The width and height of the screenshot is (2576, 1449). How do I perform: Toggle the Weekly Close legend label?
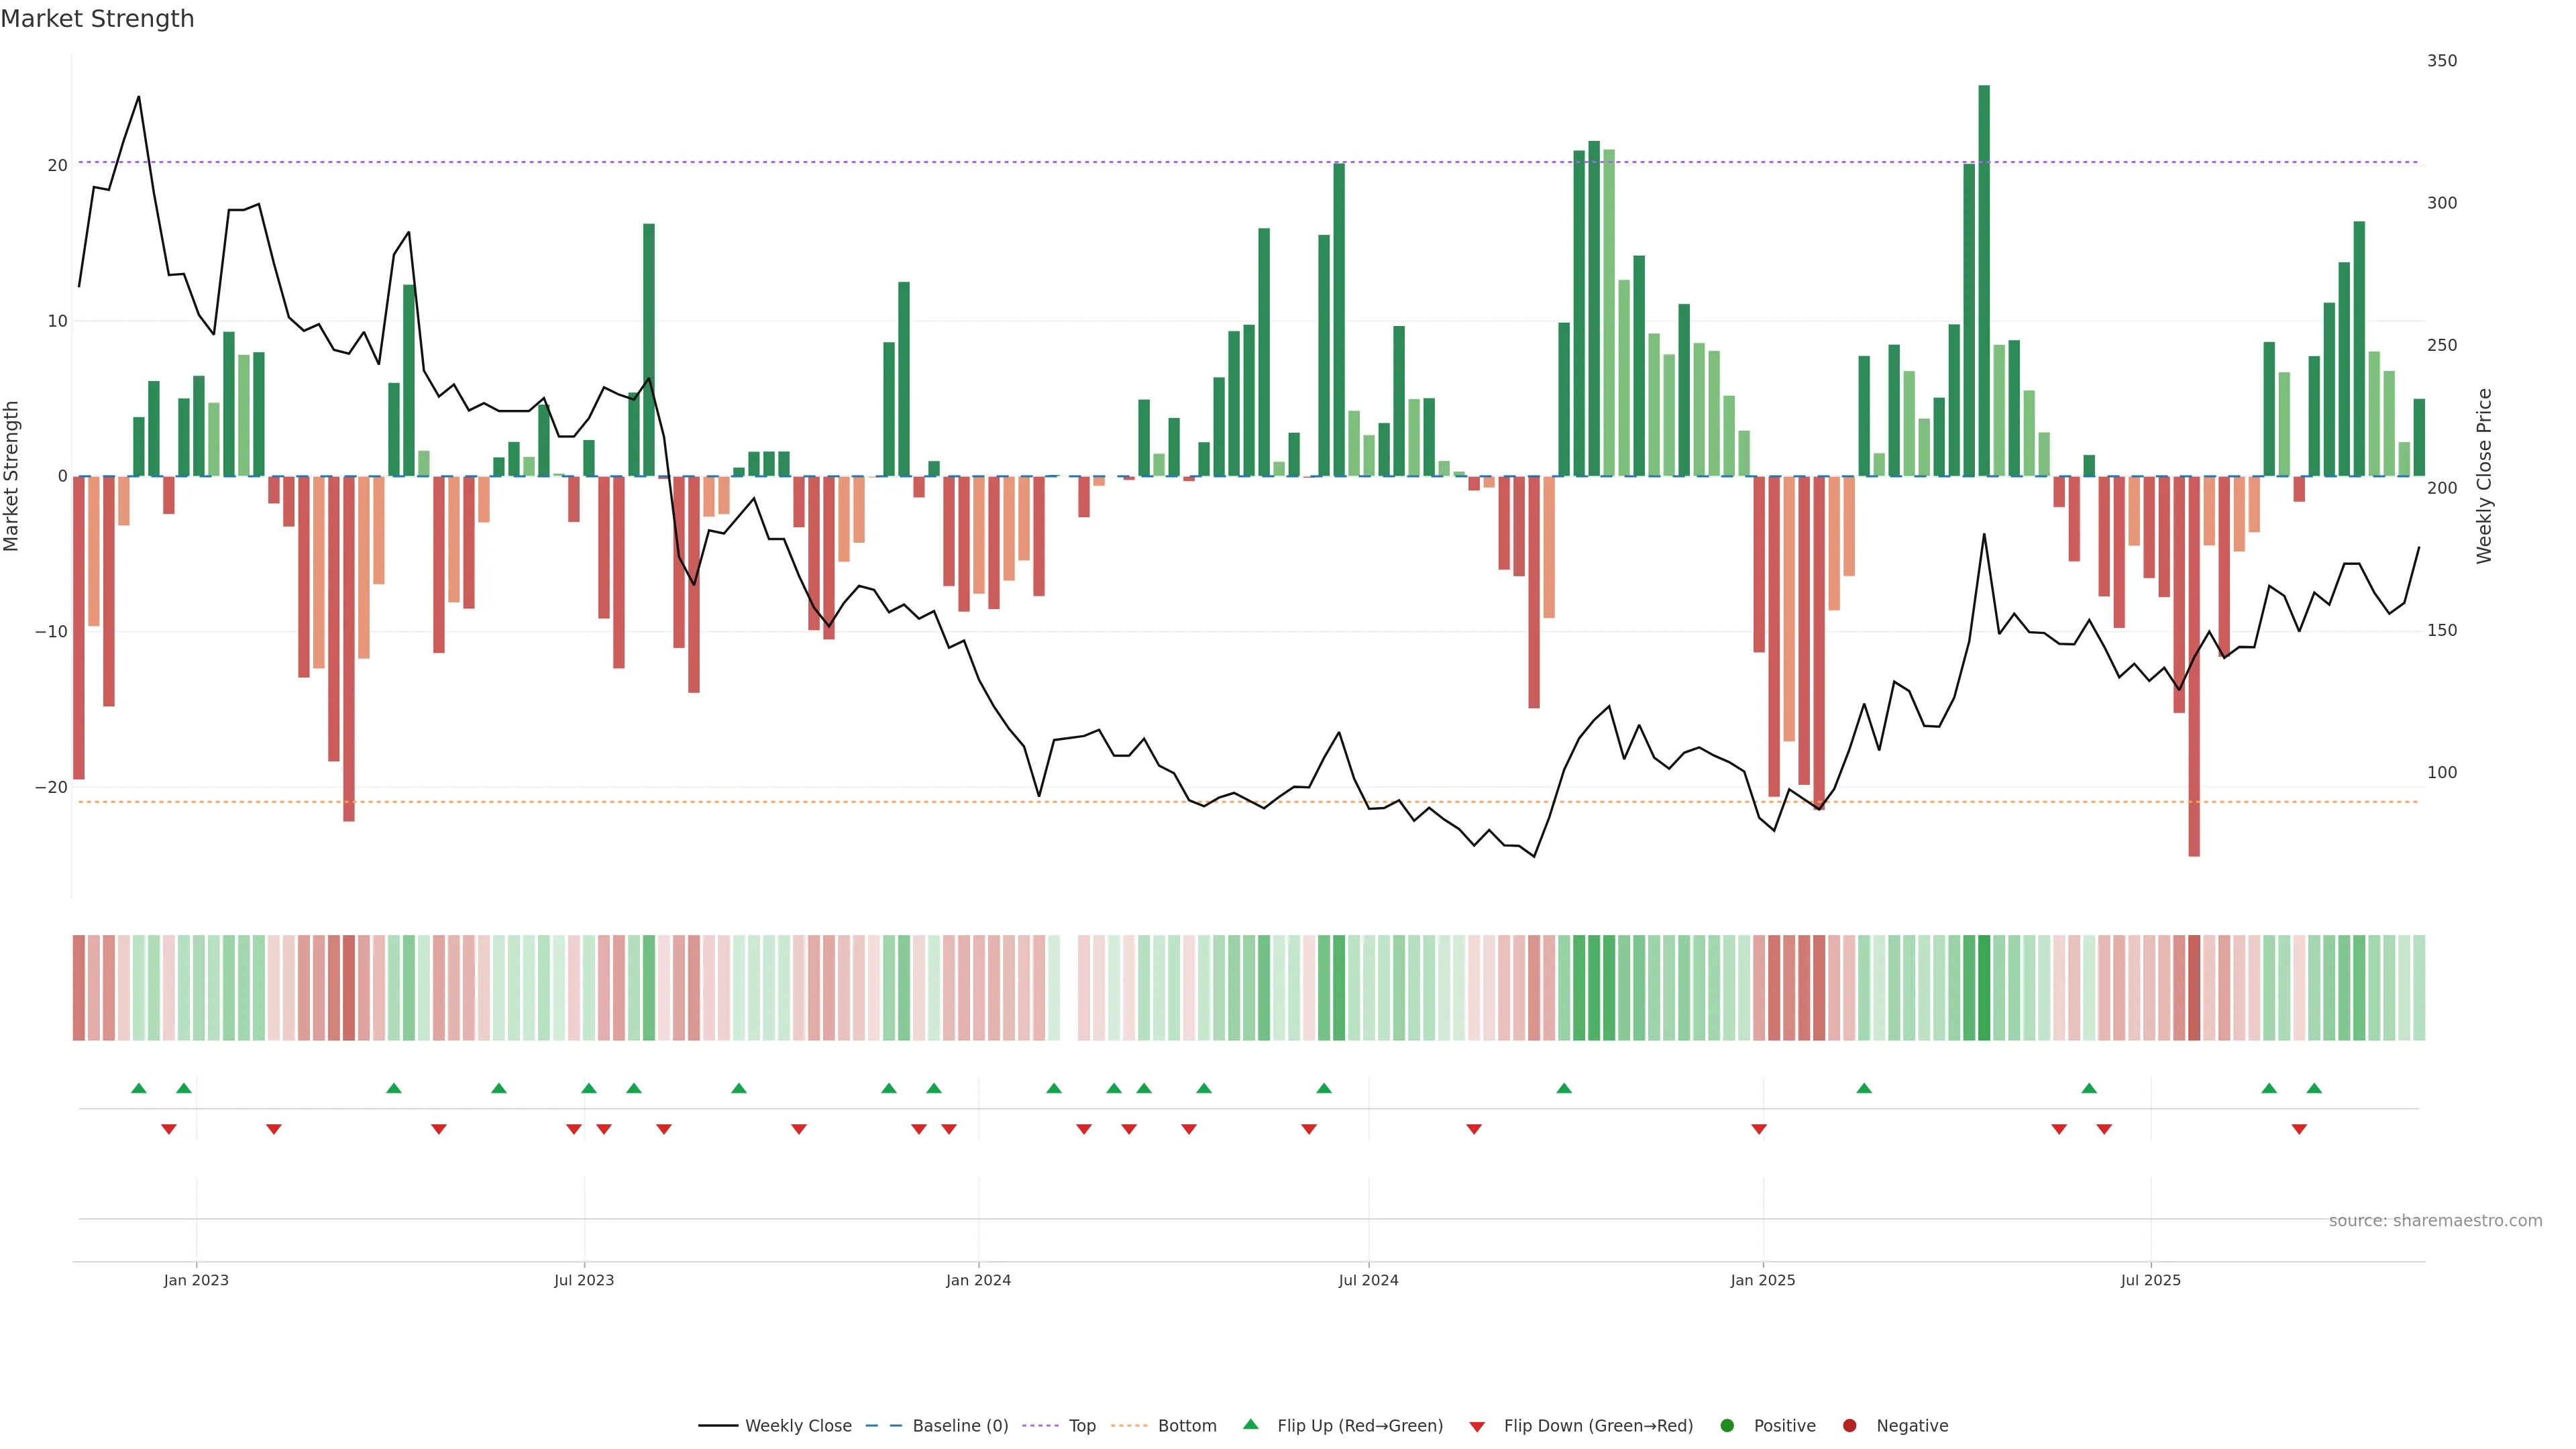pos(798,1426)
